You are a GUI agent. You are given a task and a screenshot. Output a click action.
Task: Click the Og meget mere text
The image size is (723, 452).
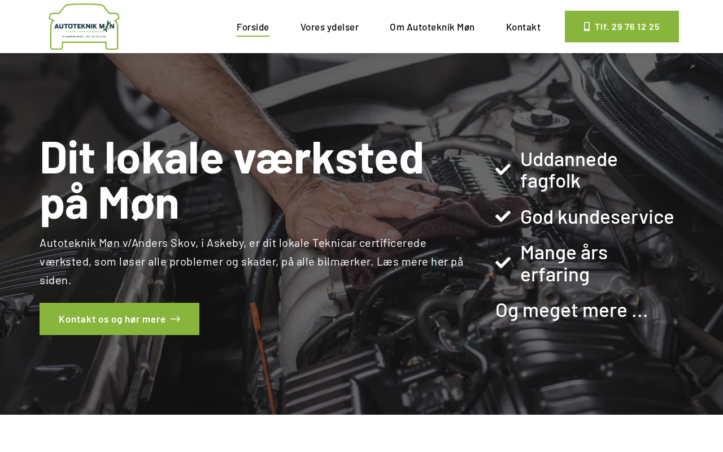(572, 310)
